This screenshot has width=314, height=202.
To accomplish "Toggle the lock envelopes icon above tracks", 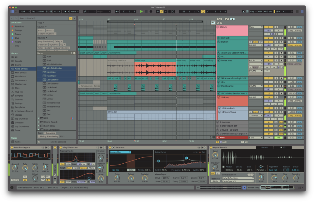I will [x=232, y=19].
